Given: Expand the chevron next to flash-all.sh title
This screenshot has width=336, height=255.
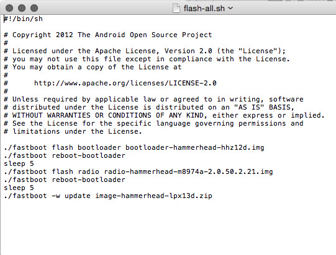Looking at the screenshot, I should [230, 8].
